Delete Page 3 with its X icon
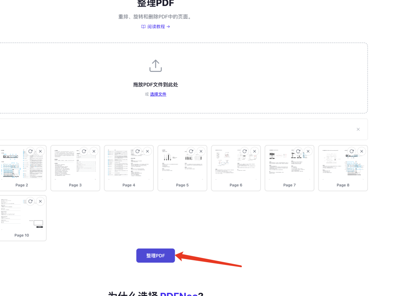 [94, 151]
